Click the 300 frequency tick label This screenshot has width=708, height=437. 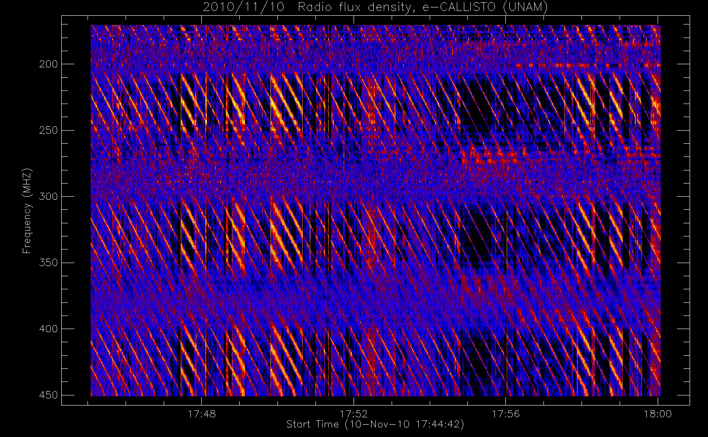click(48, 197)
